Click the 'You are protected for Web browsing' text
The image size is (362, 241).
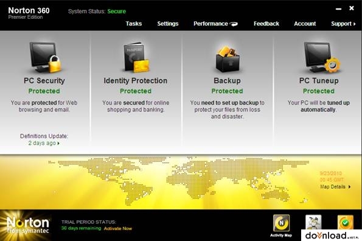point(44,106)
